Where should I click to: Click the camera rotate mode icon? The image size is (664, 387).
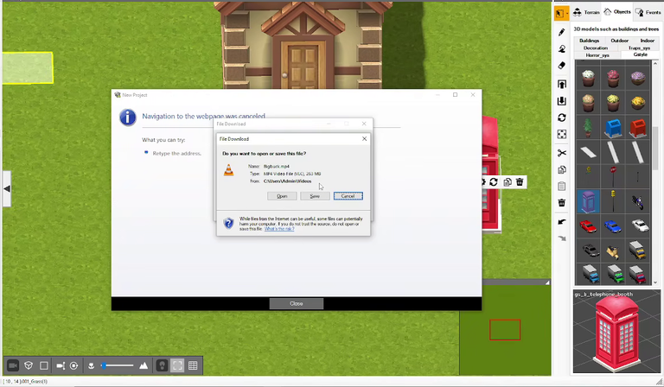click(74, 365)
